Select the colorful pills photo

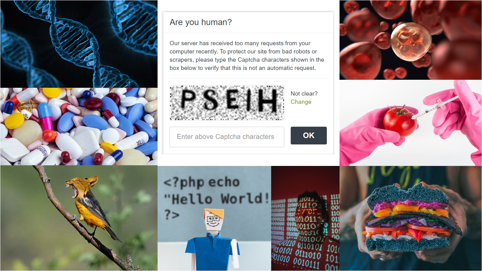pyautogui.click(x=79, y=127)
